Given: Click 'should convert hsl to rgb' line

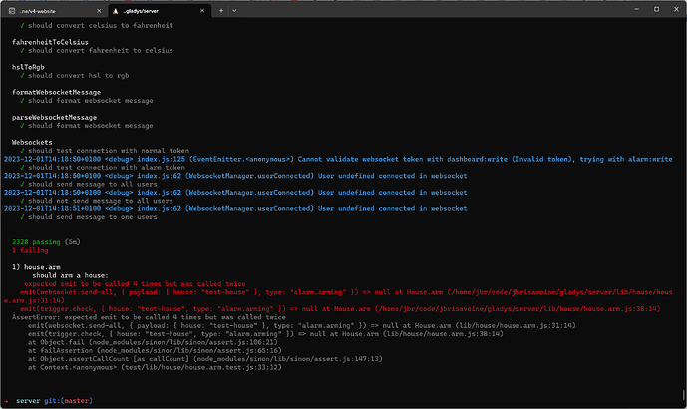Looking at the screenshot, I should (75, 76).
